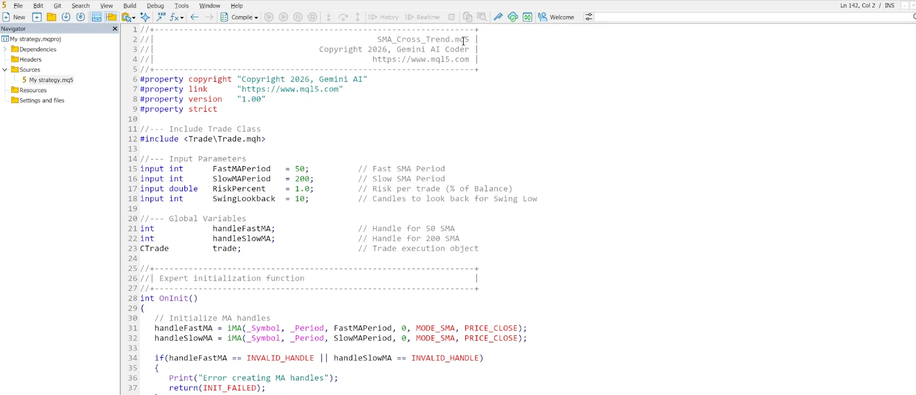This screenshot has width=916, height=395.
Task: Click the pause debugging icon
Action: point(298,17)
